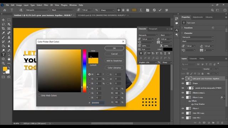Open anti-aliasing Sharp dropdown in options bar
228x128 pixels.
113,10
